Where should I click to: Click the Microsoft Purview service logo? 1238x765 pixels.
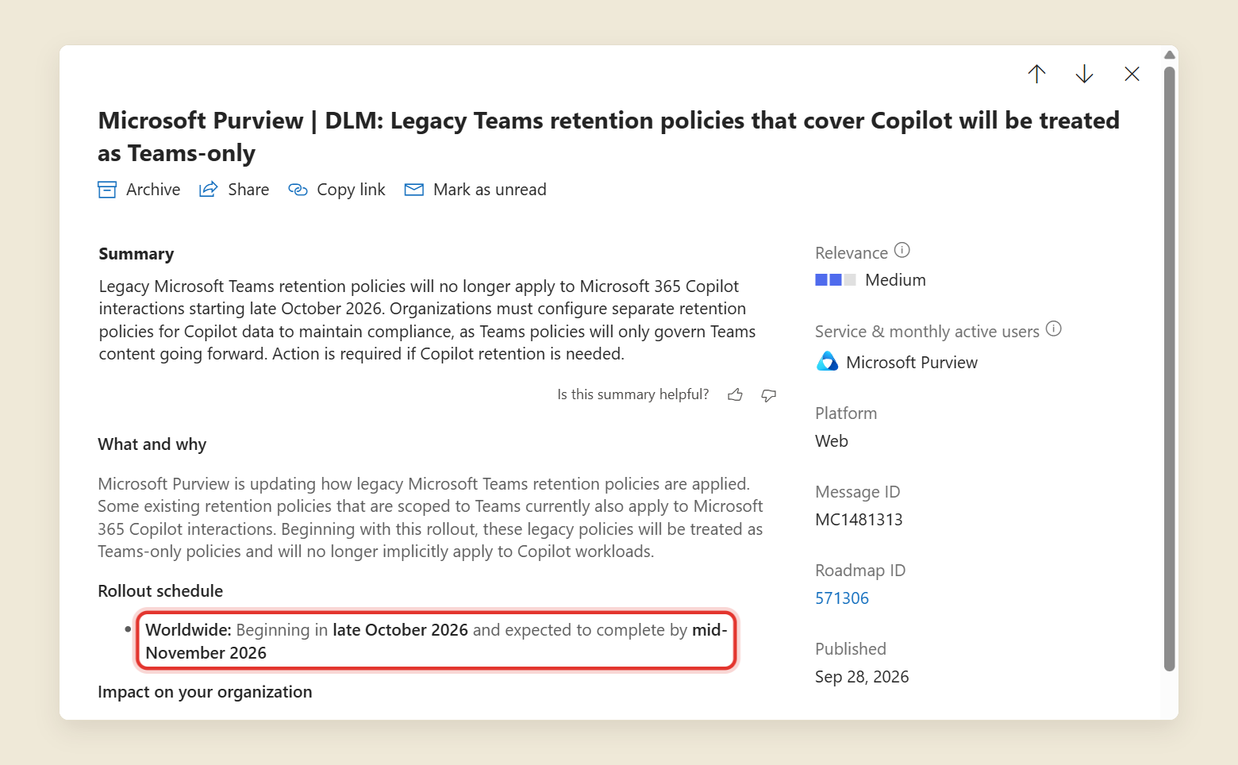[x=827, y=362]
